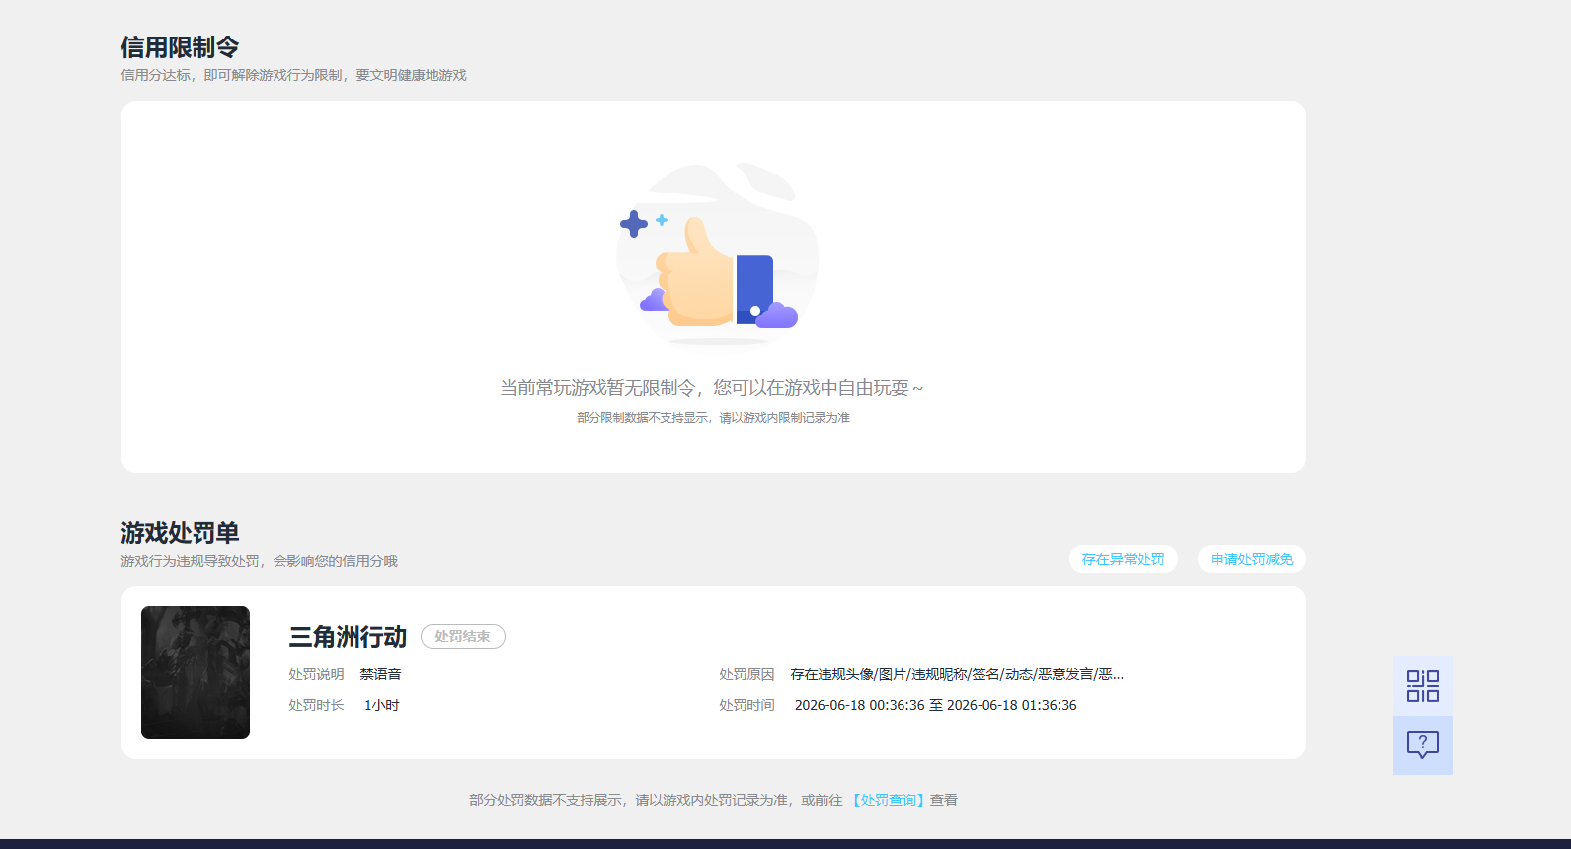
Task: Click the truncated 处罚原因 text 存在违规头像
Action: (957, 674)
